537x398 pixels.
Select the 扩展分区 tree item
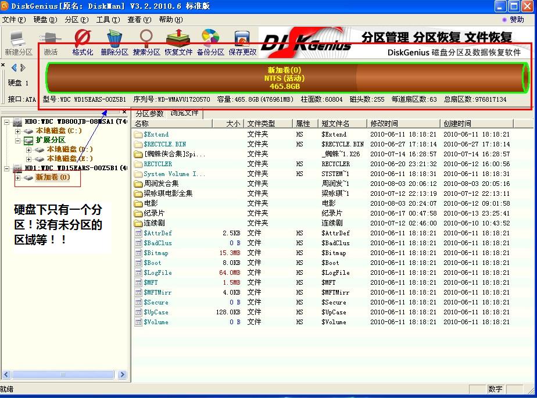[x=51, y=140]
